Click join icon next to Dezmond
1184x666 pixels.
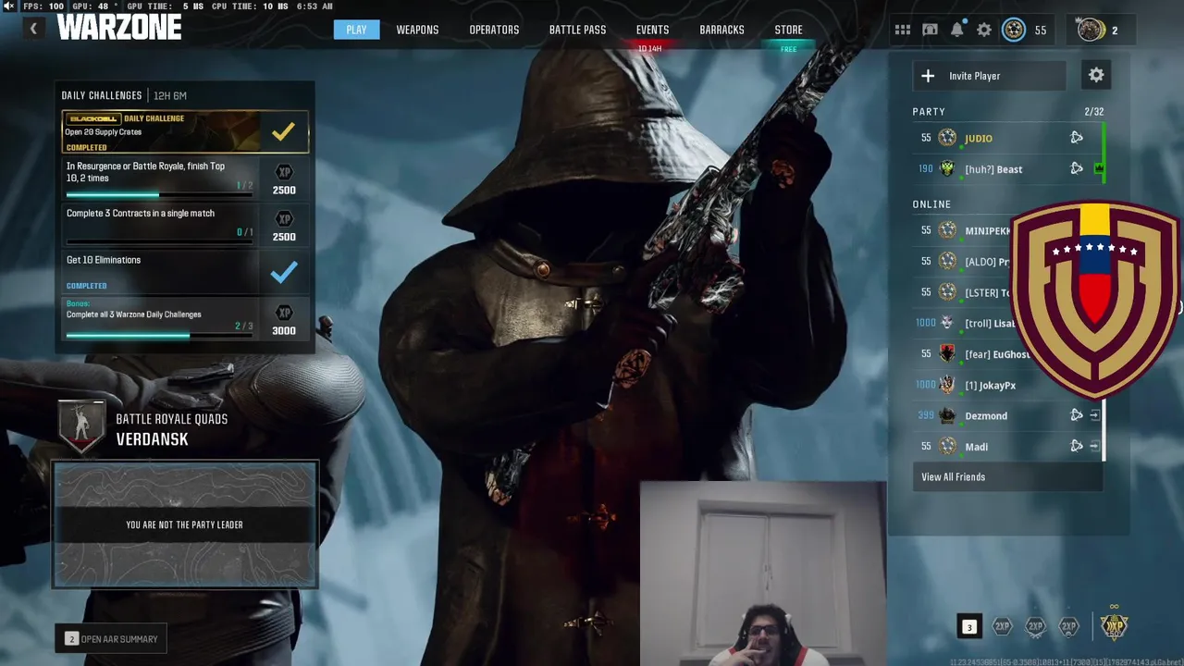click(x=1094, y=415)
